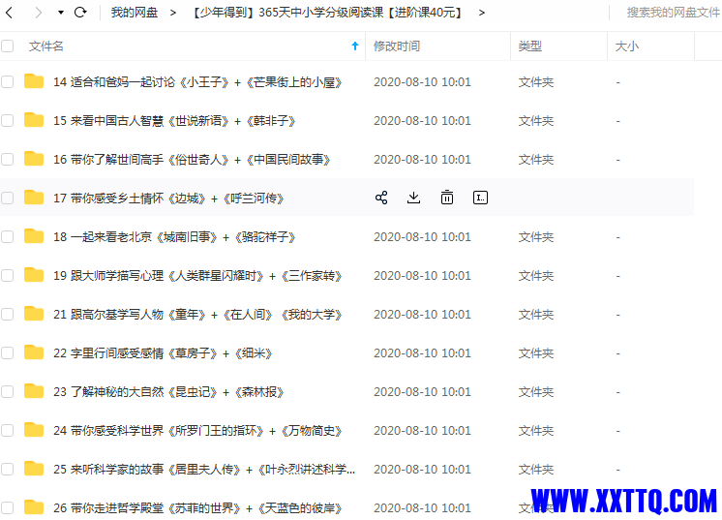This screenshot has width=722, height=520.
Task: Click folder icon of 22 草房子
Action: tap(34, 352)
